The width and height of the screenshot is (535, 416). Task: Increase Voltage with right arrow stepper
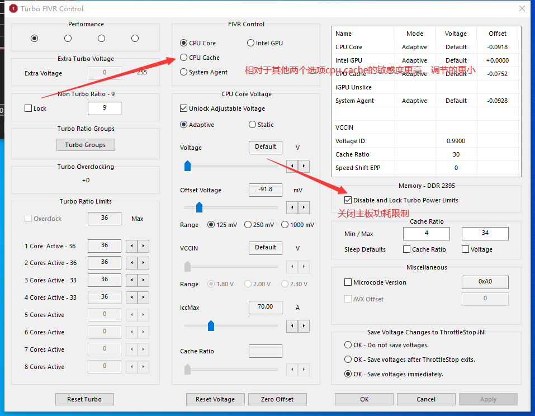304,166
